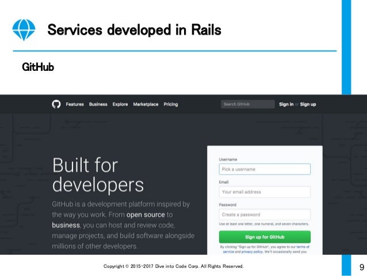Click the Username field label
The image size is (367, 276).
[x=228, y=160]
